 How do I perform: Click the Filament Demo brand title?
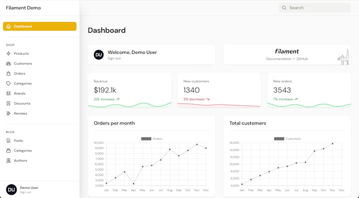[x=23, y=8]
